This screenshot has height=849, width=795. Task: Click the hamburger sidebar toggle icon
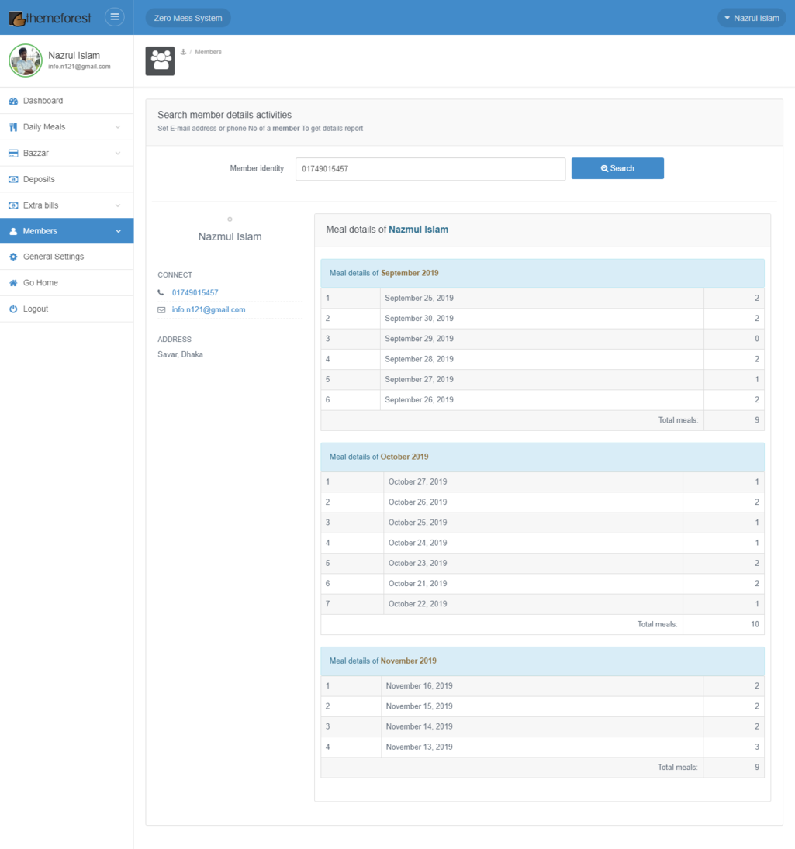tap(114, 17)
